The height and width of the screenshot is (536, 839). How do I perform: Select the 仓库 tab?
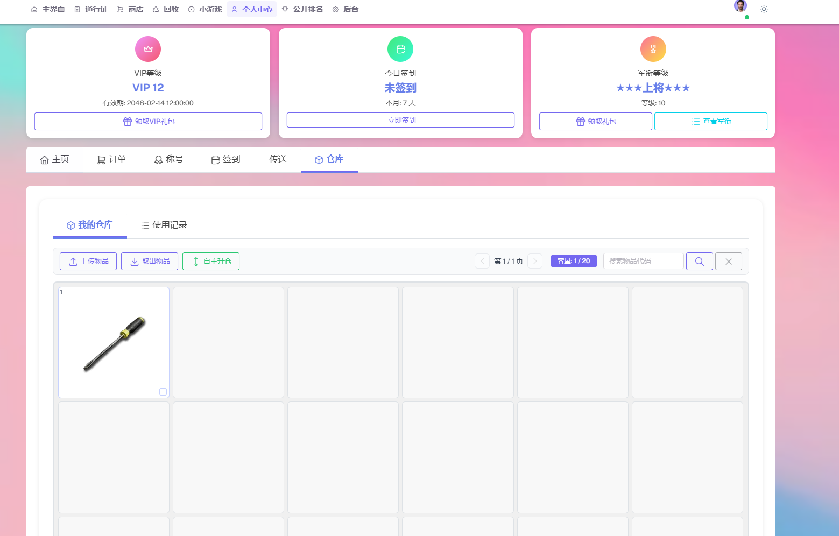pyautogui.click(x=329, y=159)
